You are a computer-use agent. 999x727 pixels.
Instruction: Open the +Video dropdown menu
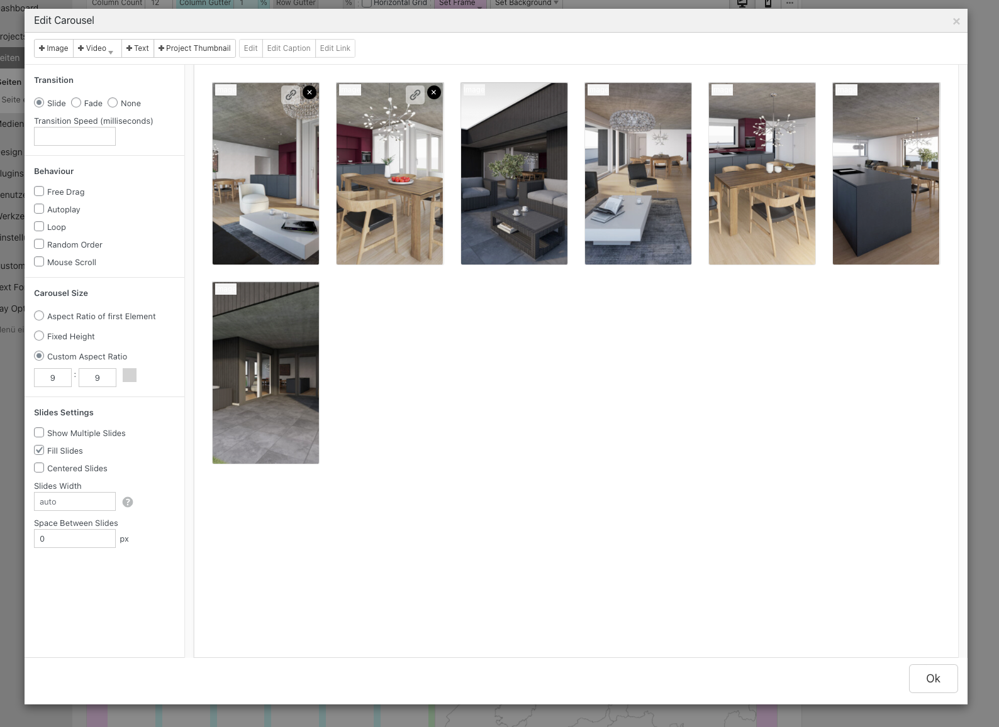coord(97,48)
